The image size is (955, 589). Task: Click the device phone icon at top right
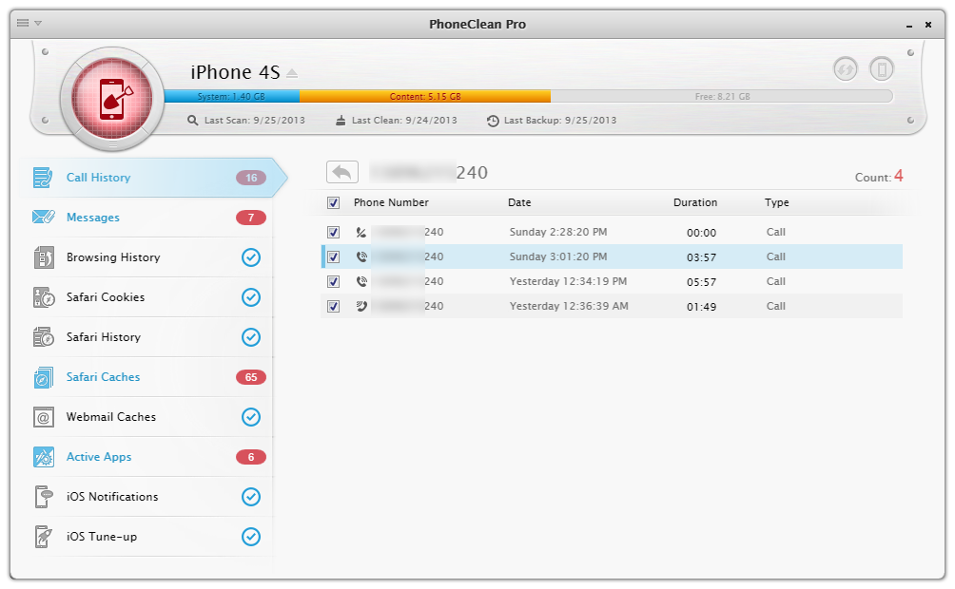(882, 69)
